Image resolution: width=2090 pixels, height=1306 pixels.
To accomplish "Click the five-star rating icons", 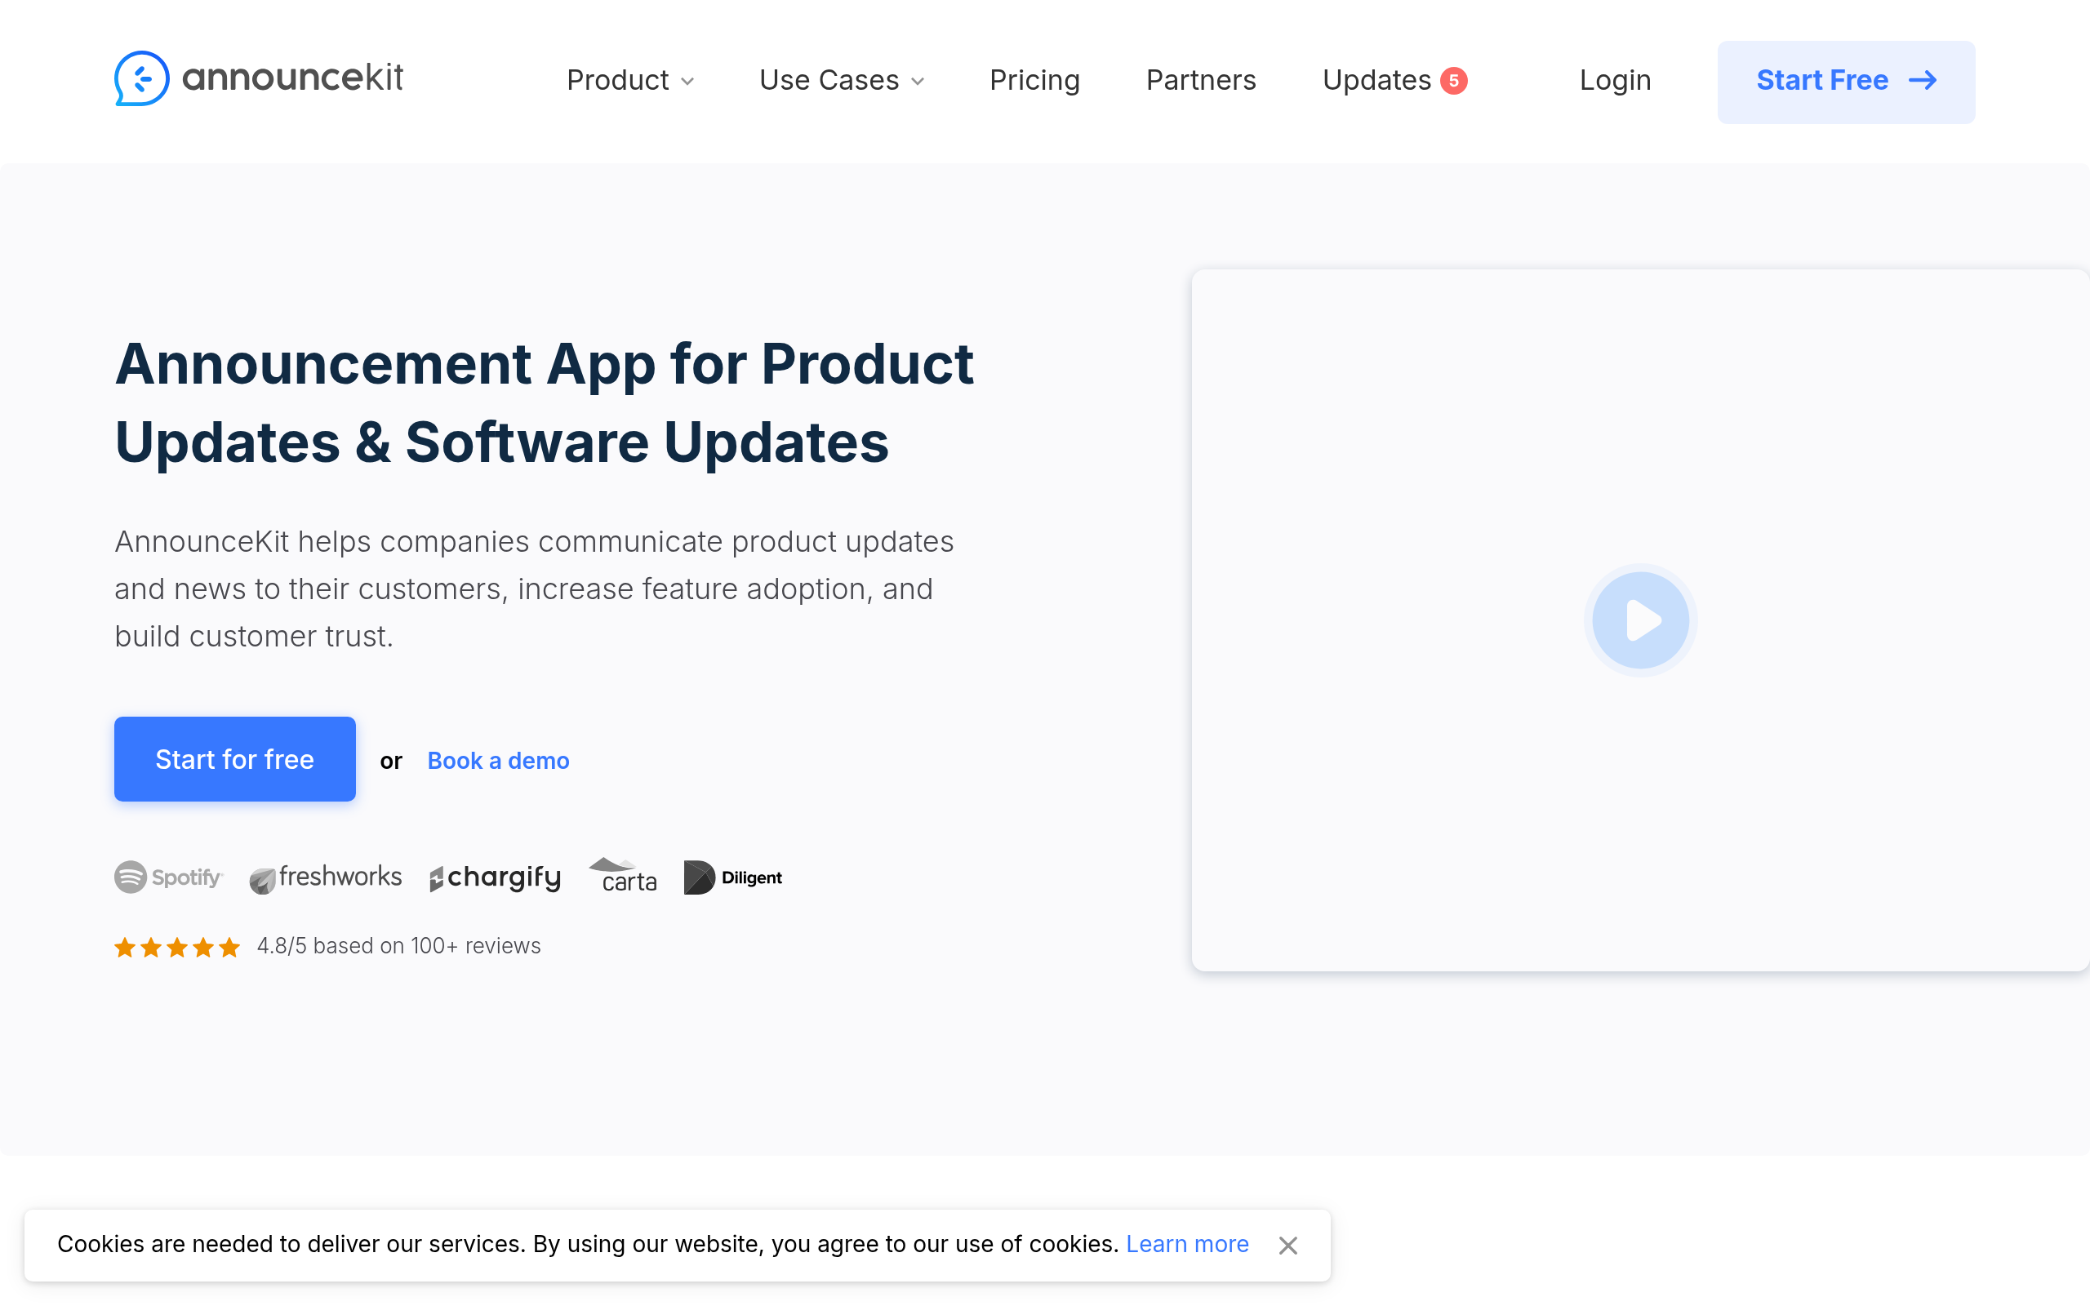I will 177,948.
